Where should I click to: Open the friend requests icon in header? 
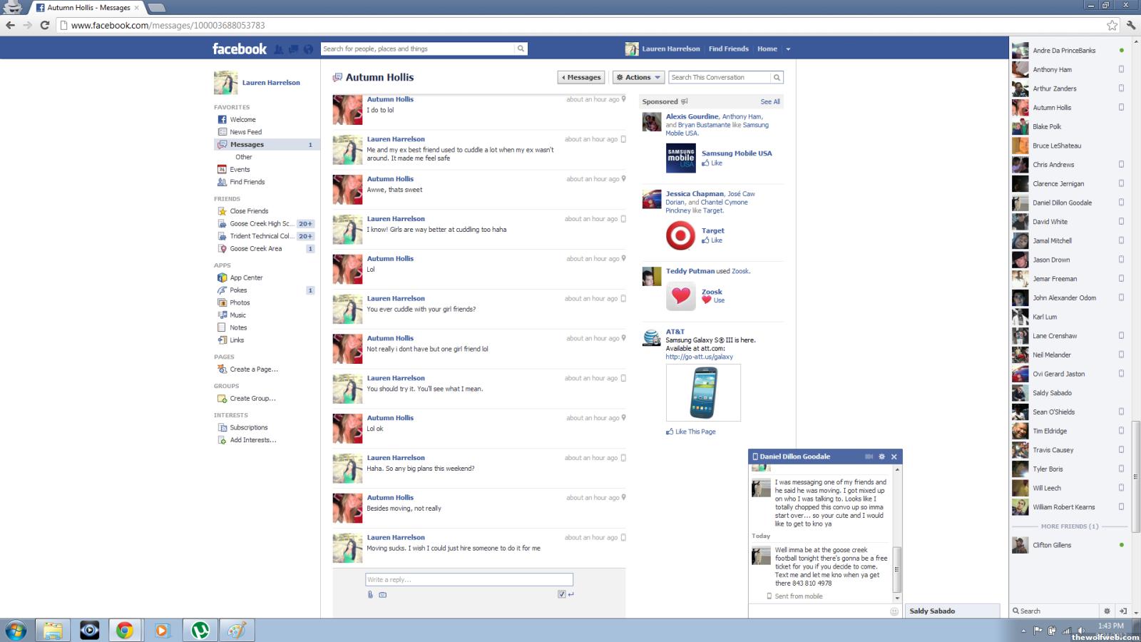(279, 49)
